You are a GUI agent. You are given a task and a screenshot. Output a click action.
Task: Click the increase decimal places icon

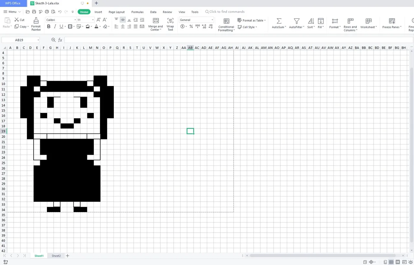coord(204,26)
